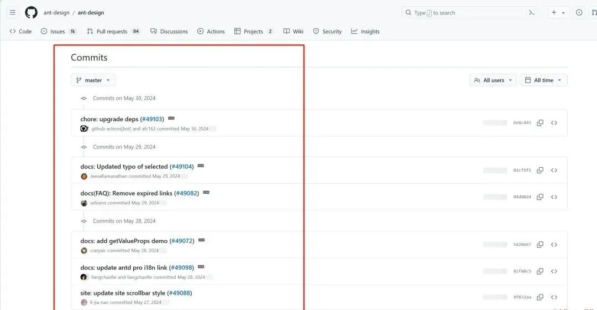Open pull request #49103 link
597x310 pixels.
click(153, 119)
